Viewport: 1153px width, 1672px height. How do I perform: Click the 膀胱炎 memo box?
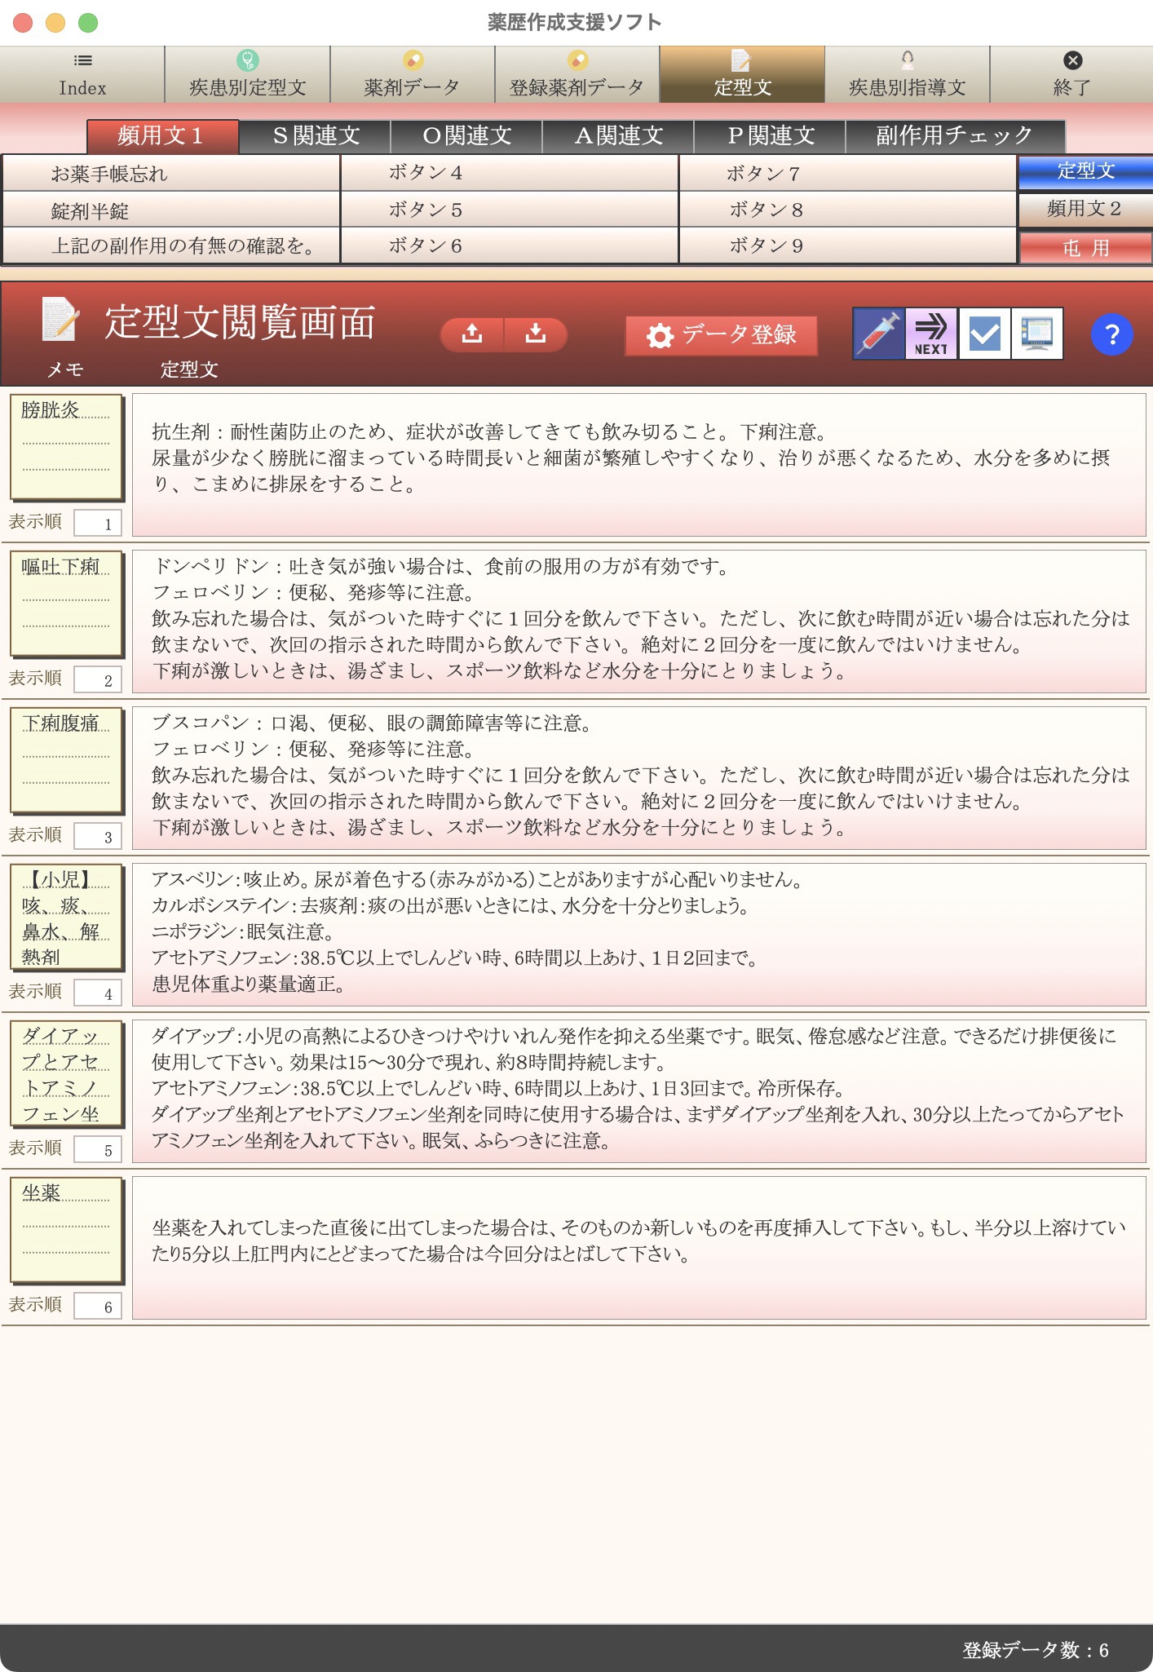[66, 447]
